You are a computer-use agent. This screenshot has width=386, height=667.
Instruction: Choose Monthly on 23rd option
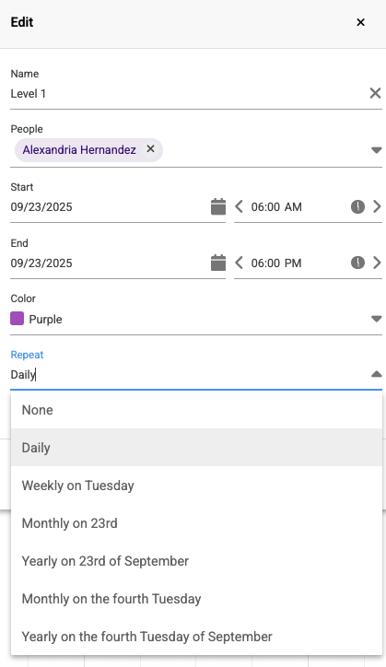(196, 523)
